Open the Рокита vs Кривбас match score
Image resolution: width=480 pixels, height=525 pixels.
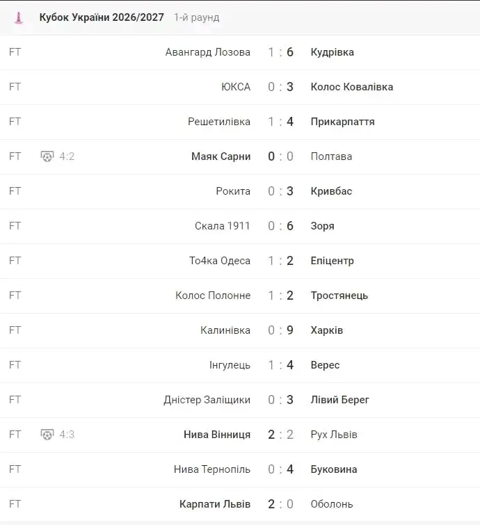pos(281,191)
